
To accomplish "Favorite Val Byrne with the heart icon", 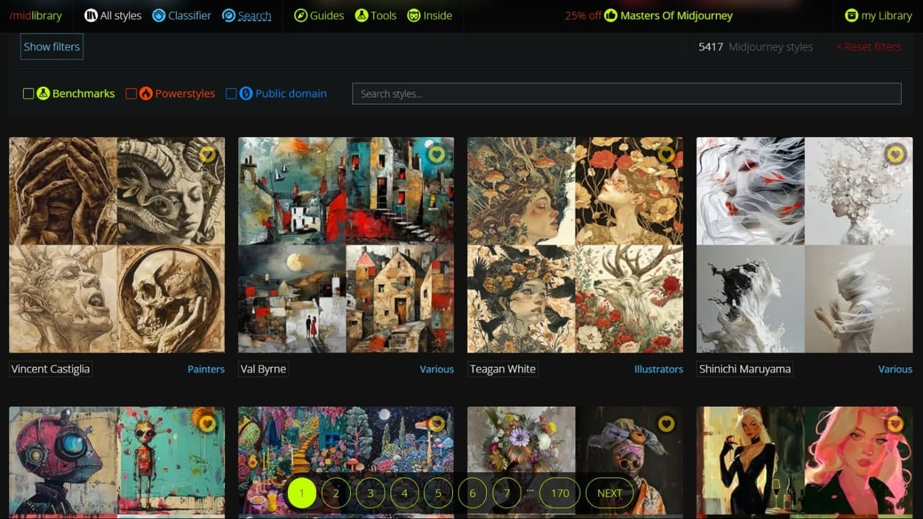I will pos(436,154).
